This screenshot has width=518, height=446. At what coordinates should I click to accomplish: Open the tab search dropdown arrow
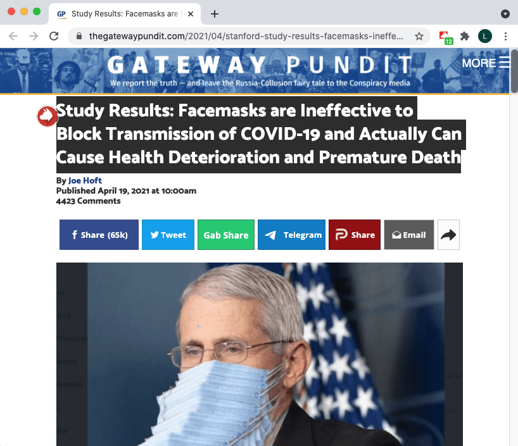pyautogui.click(x=505, y=13)
